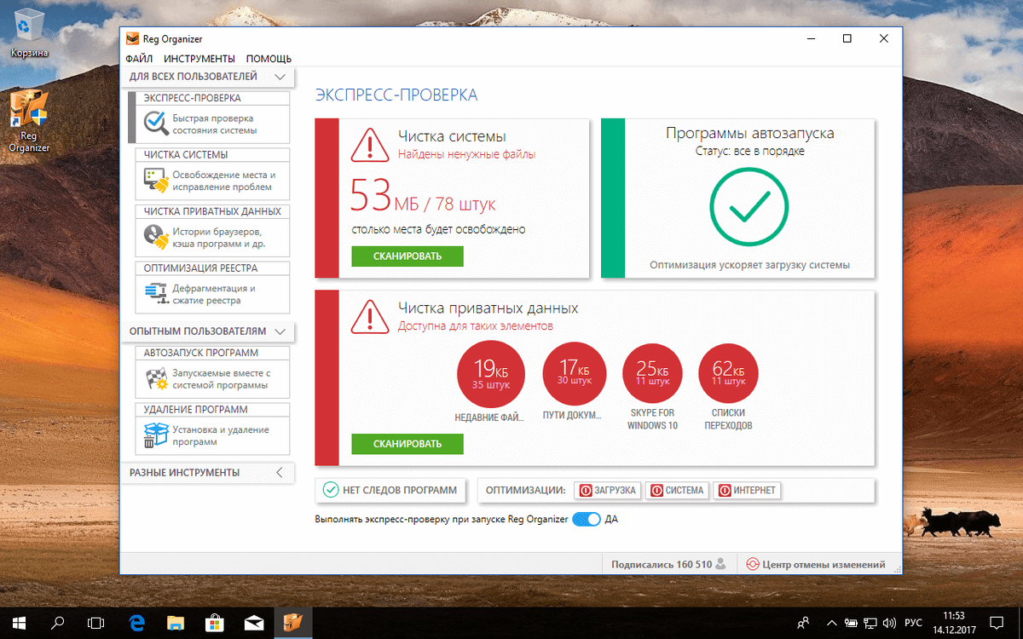Open Центр отмены изменений in status bar
Image resolution: width=1023 pixels, height=639 pixels.
point(816,564)
